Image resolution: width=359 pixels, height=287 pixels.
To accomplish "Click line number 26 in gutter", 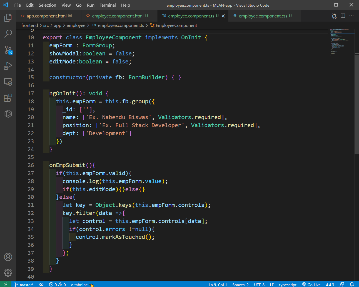I will [31, 165].
